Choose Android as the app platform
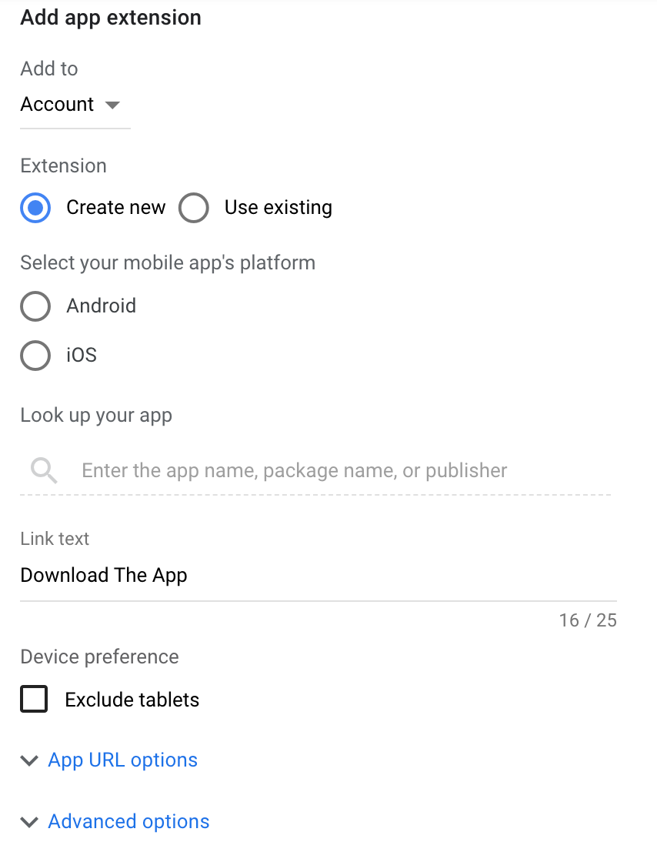 pos(35,306)
